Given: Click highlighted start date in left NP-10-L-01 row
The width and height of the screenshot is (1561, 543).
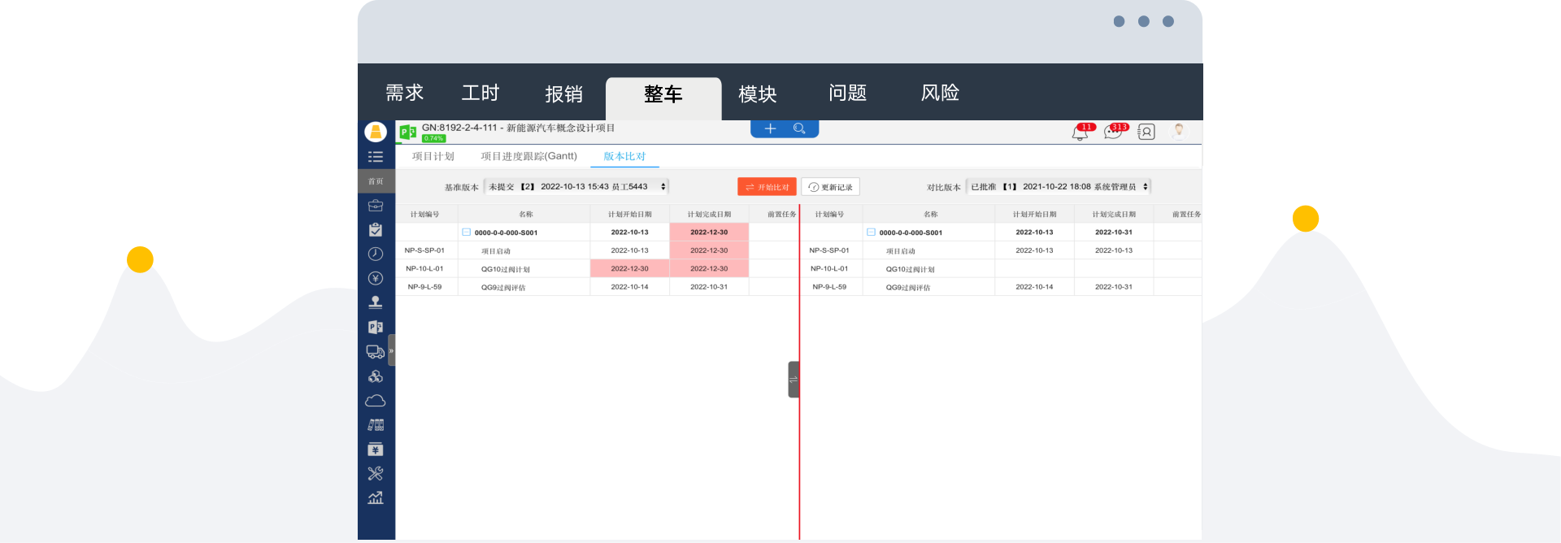Looking at the screenshot, I should [630, 268].
